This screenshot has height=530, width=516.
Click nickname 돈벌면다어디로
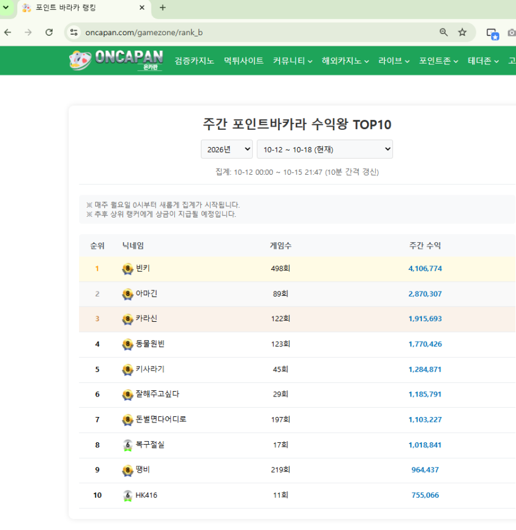[x=161, y=419]
